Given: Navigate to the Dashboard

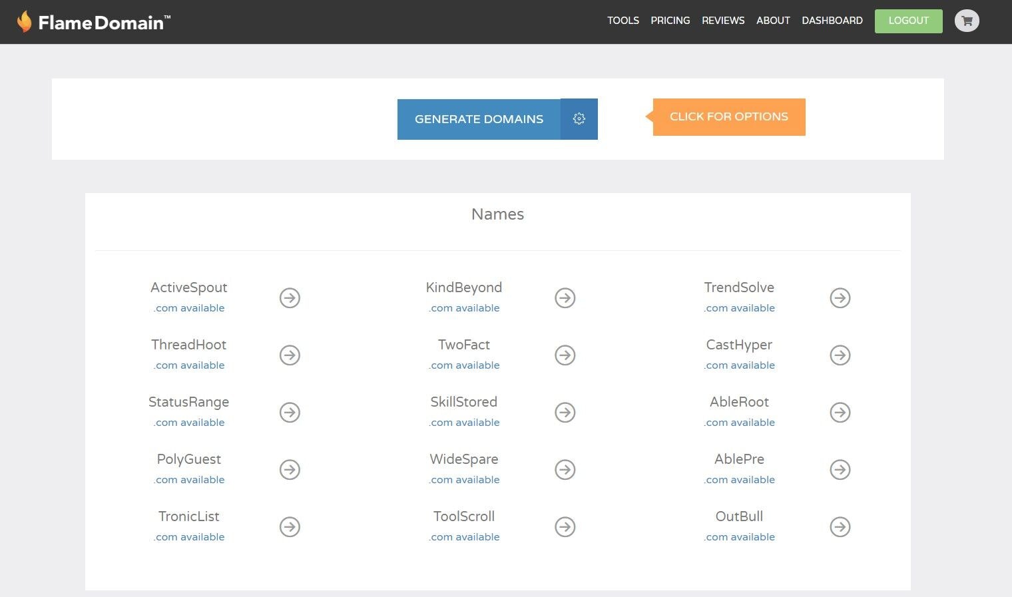Looking at the screenshot, I should point(832,21).
